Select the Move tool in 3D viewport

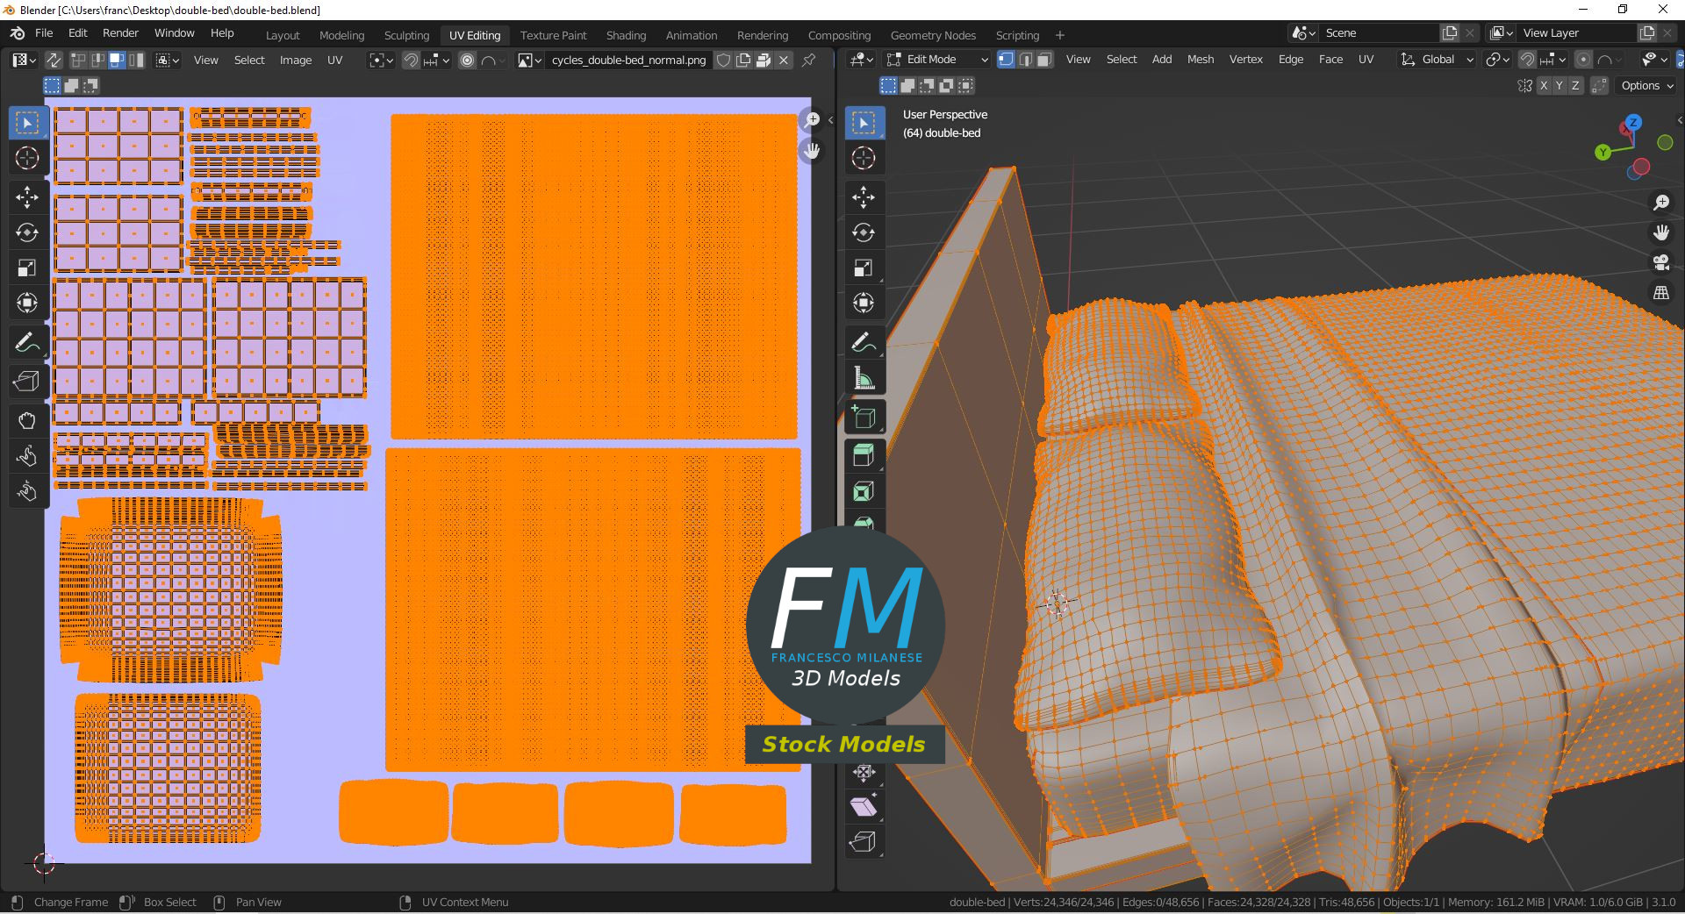[x=864, y=197]
